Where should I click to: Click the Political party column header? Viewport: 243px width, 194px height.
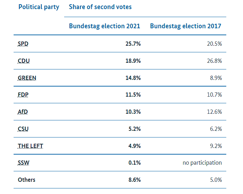click(39, 7)
